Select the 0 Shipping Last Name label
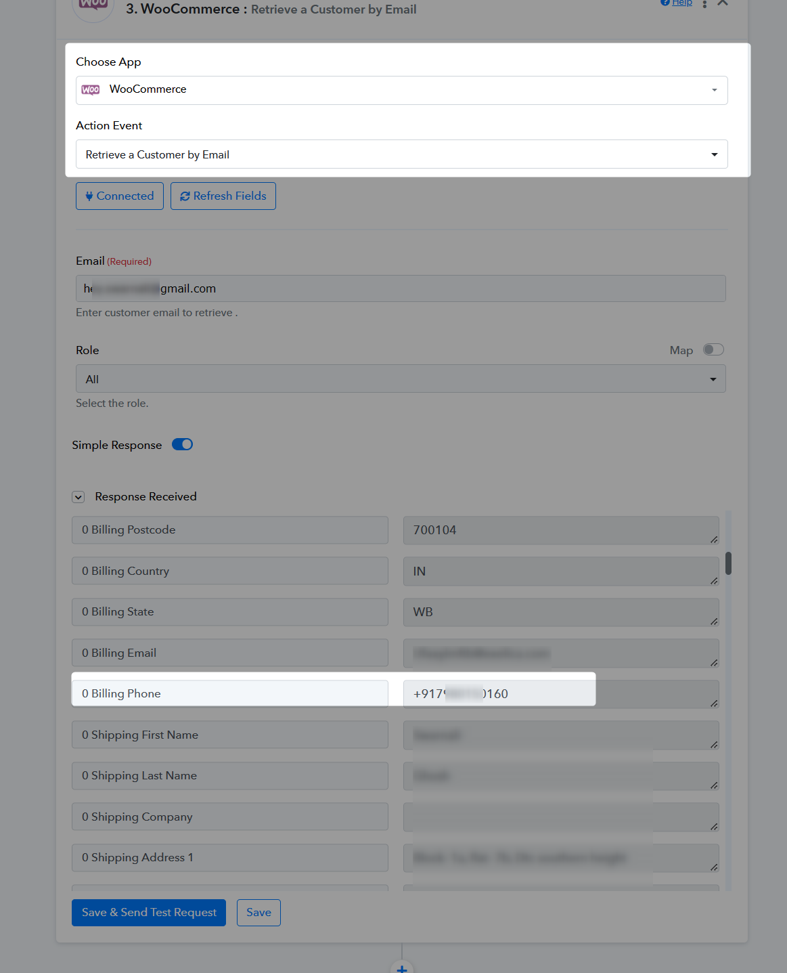The width and height of the screenshot is (787, 973). (x=230, y=776)
